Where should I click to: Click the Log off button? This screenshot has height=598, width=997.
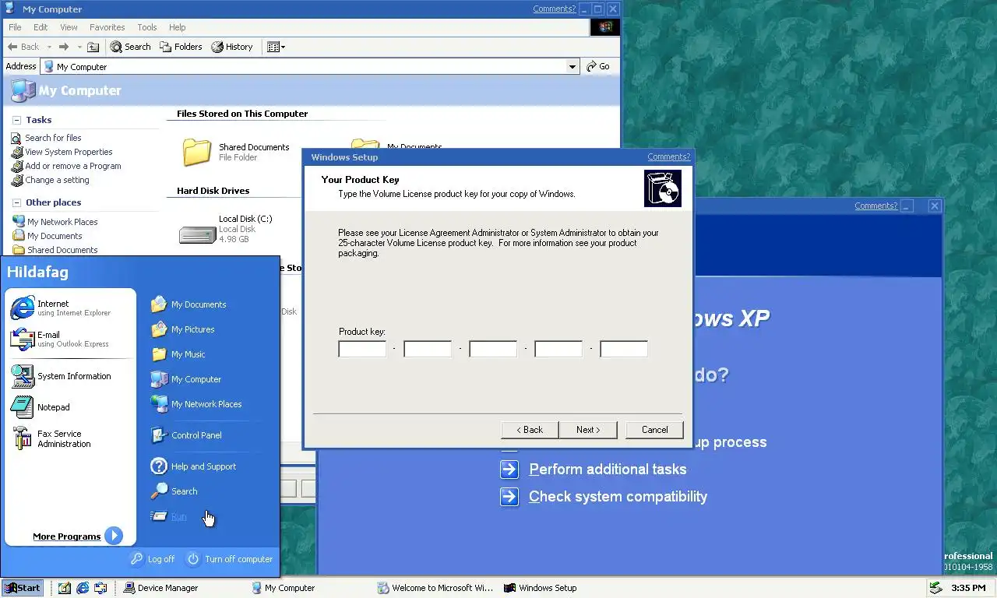(x=153, y=559)
